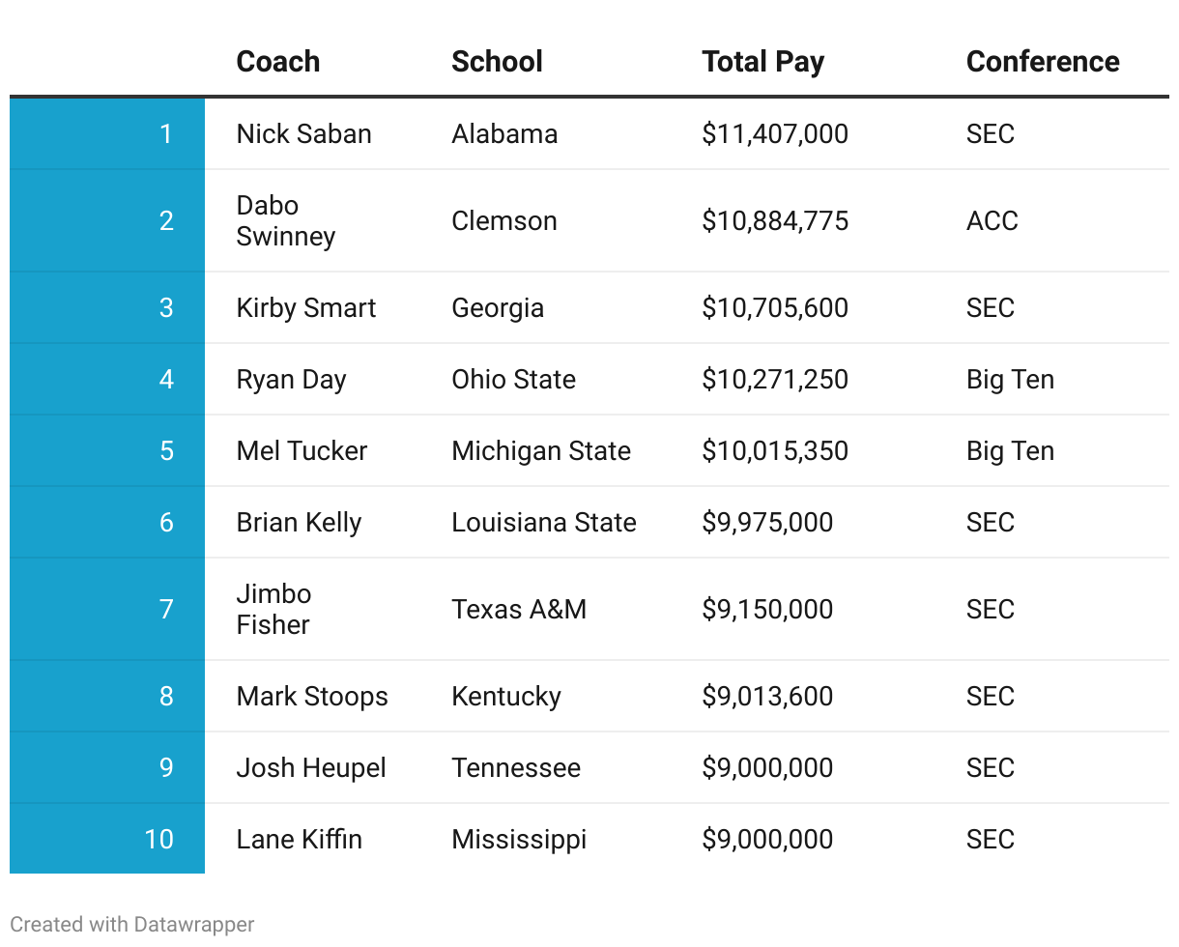This screenshot has width=1179, height=947.
Task: Click the Clemson school cell
Action: coord(504,221)
